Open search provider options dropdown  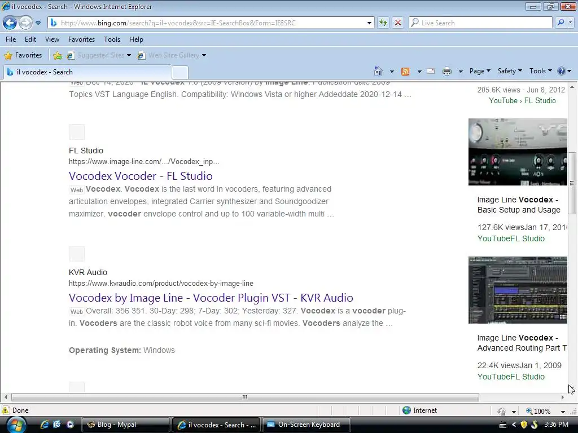click(x=570, y=23)
